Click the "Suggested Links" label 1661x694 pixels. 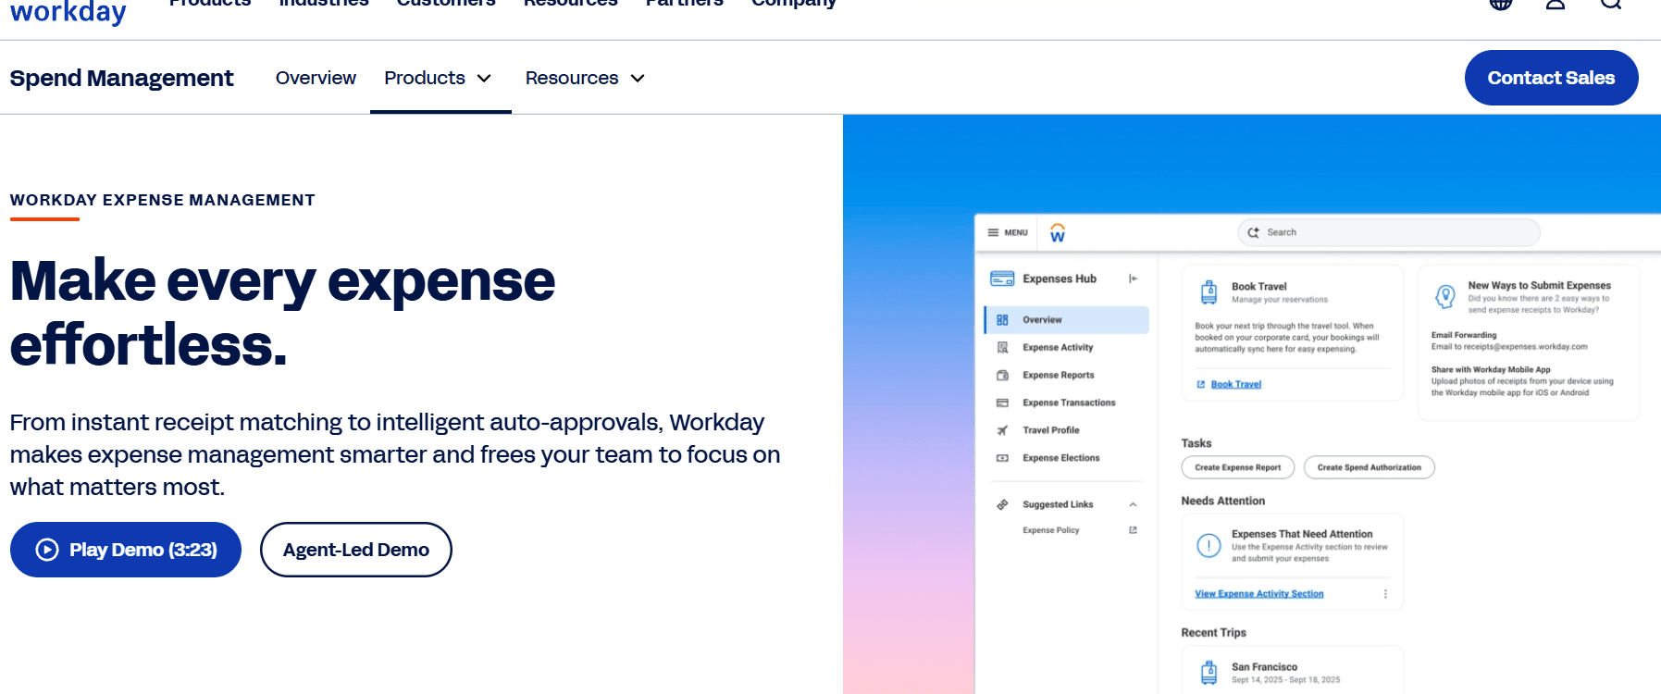[x=1058, y=504]
